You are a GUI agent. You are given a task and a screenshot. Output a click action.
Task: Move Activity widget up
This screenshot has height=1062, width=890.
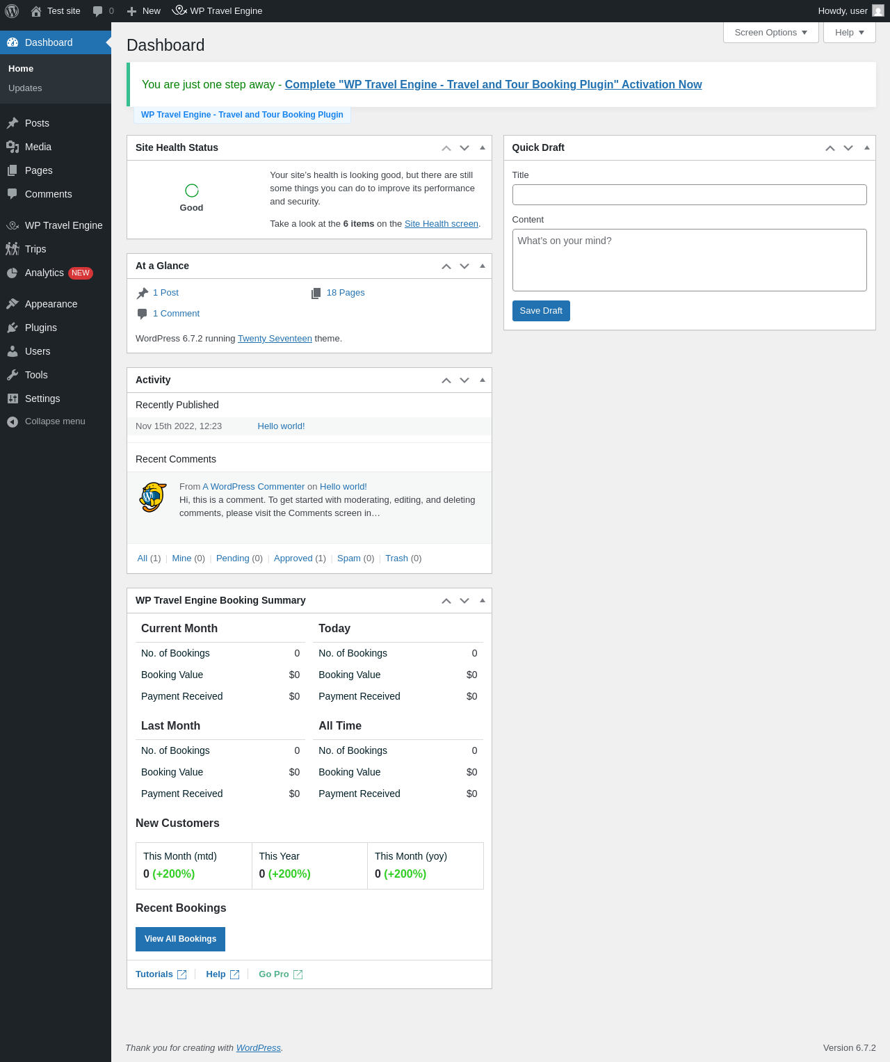click(446, 380)
